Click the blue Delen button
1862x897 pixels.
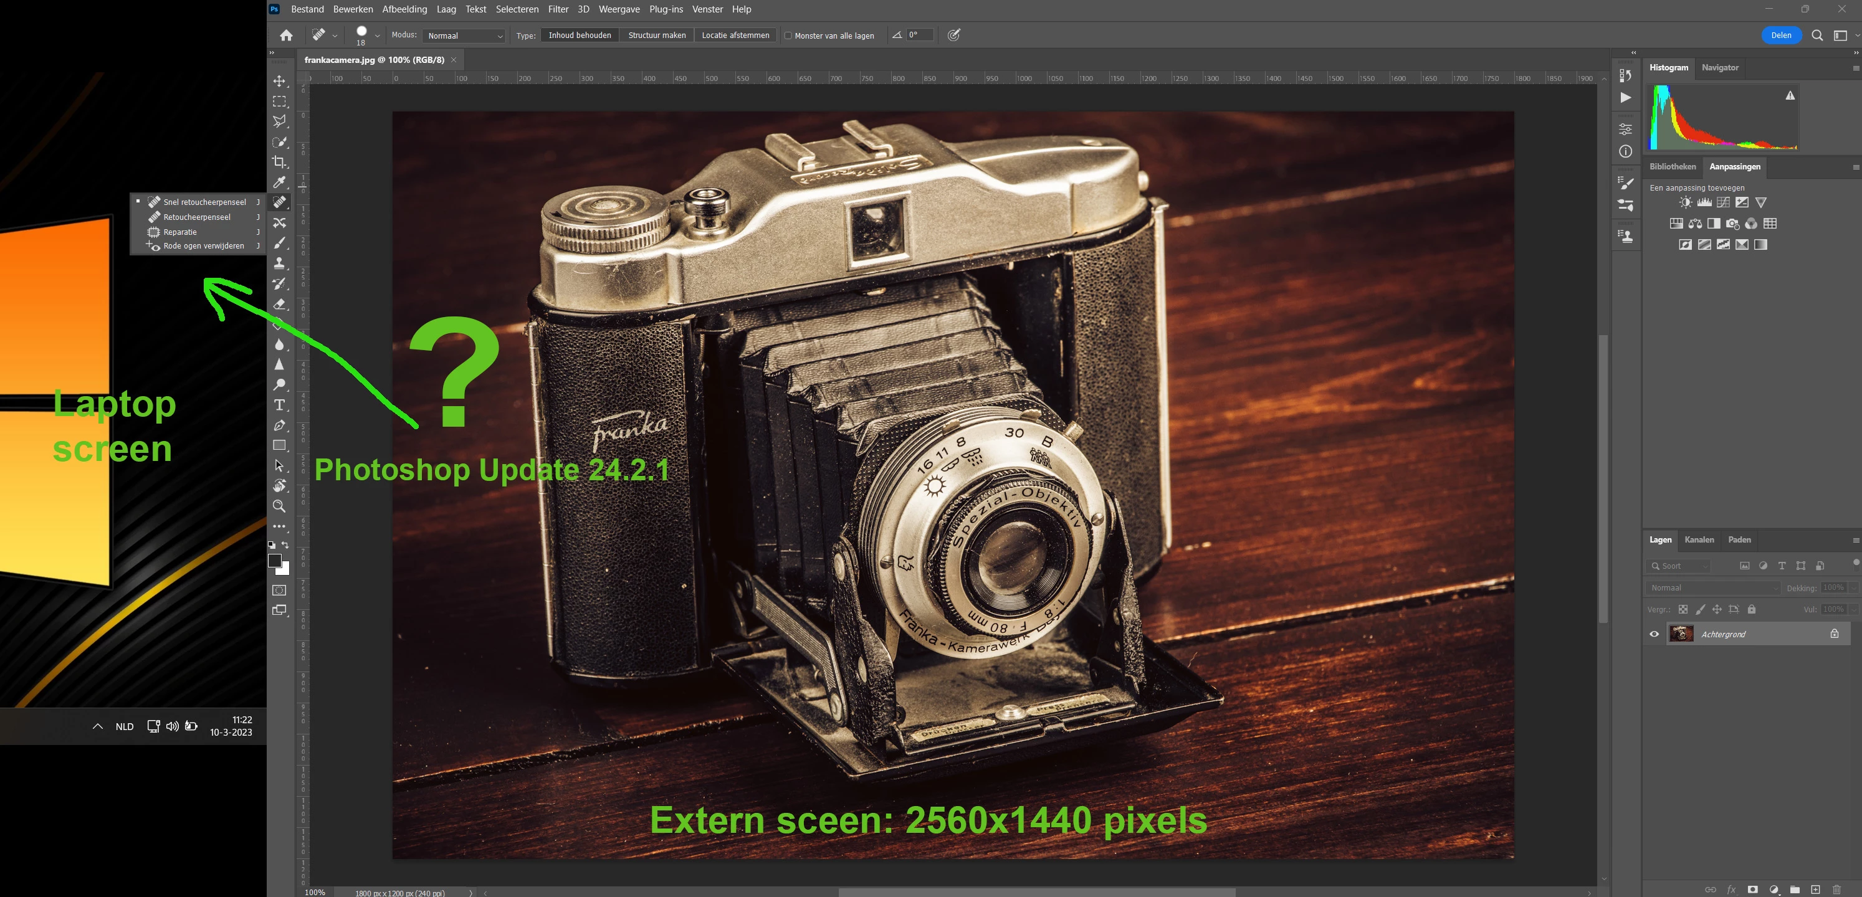coord(1781,36)
